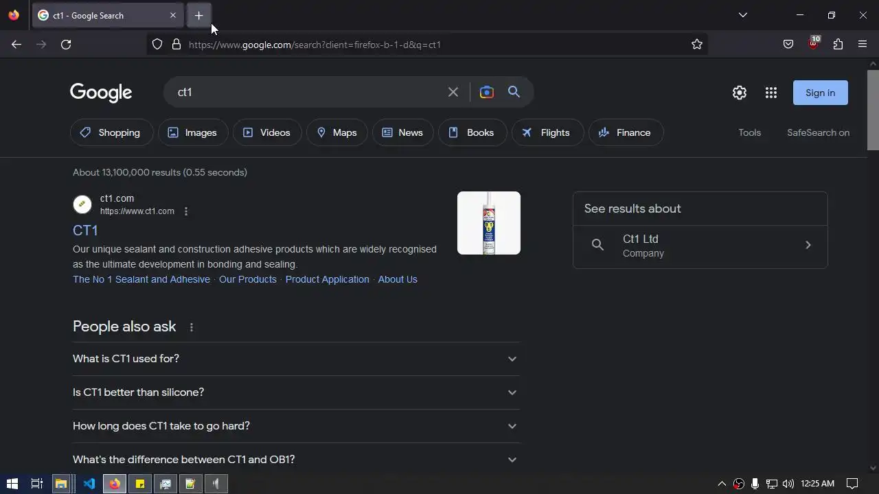Switch to the Images filter

(193, 132)
